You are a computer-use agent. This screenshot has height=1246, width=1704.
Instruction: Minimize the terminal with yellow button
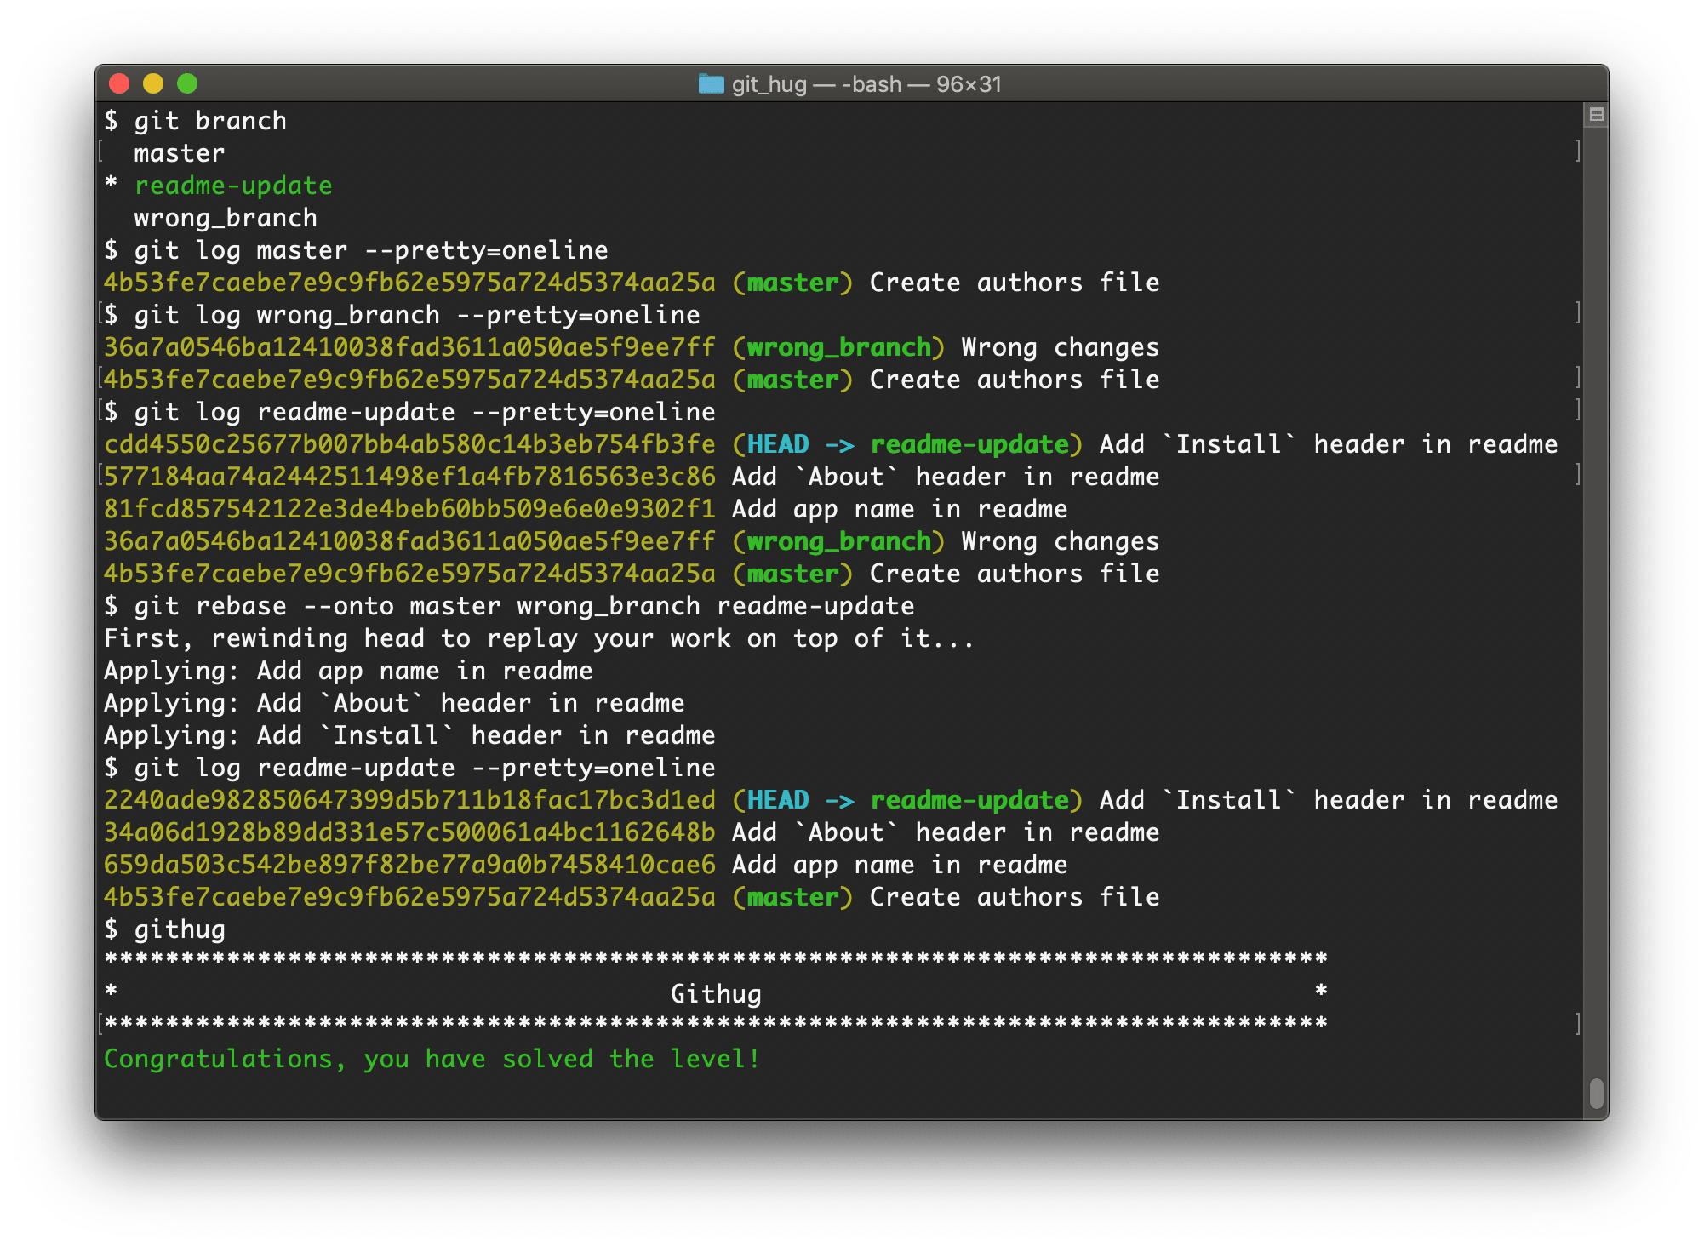pyautogui.click(x=153, y=83)
